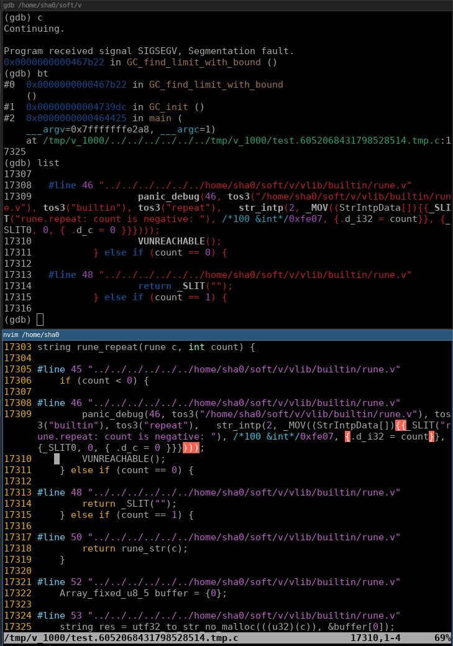Click the nvim pane title 'nvim /home/sha0'

[31, 335]
